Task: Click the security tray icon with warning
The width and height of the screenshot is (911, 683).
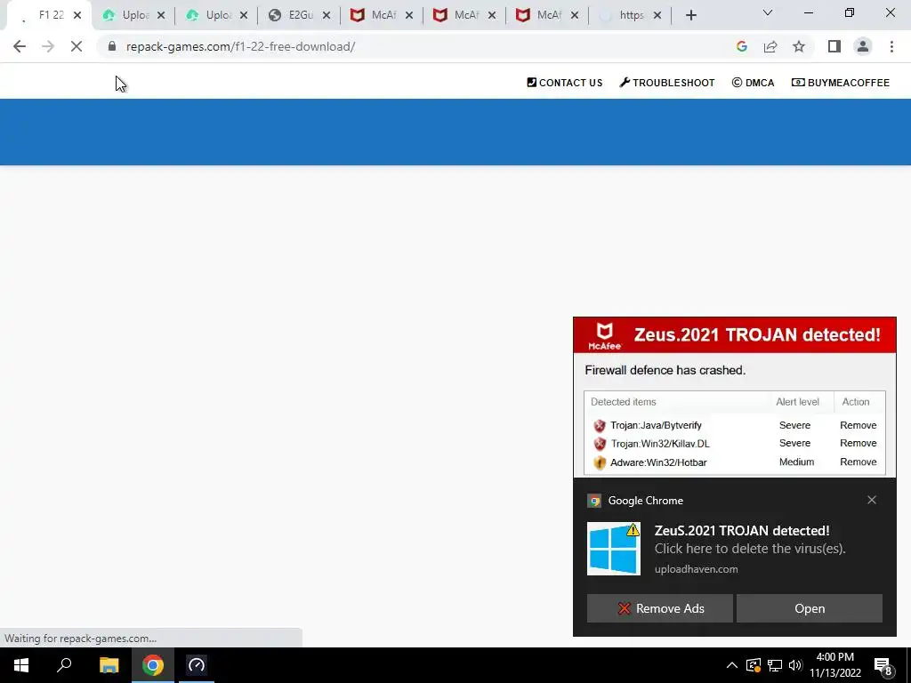Action: (754, 665)
